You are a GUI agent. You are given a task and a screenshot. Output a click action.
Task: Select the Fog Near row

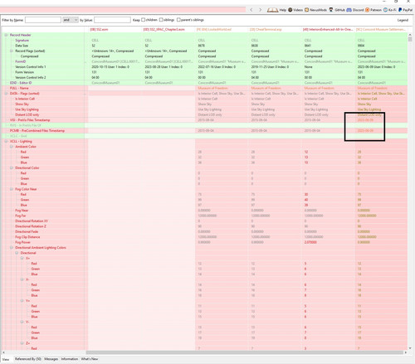point(204,211)
